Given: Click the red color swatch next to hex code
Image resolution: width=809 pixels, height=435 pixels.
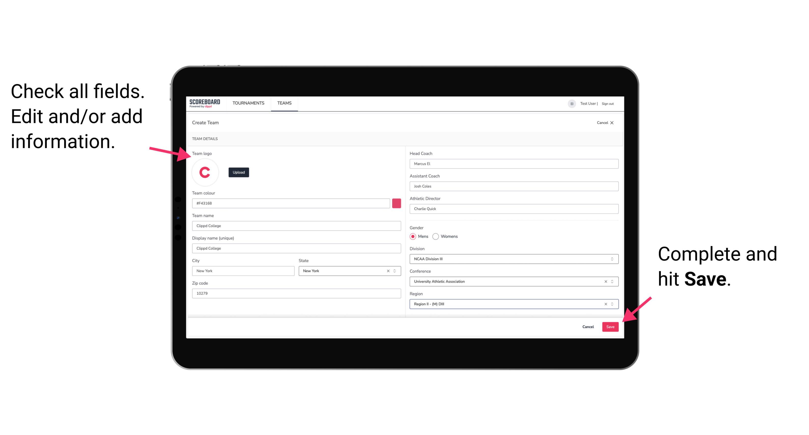Looking at the screenshot, I should 397,203.
